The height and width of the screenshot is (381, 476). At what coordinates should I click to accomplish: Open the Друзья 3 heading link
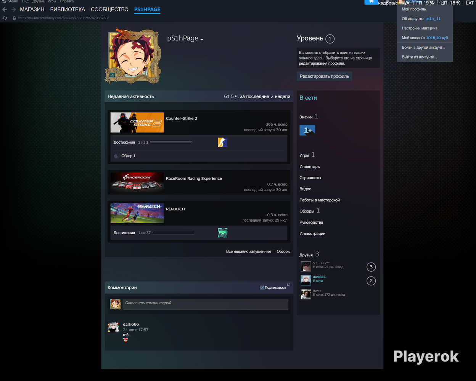tap(309, 255)
